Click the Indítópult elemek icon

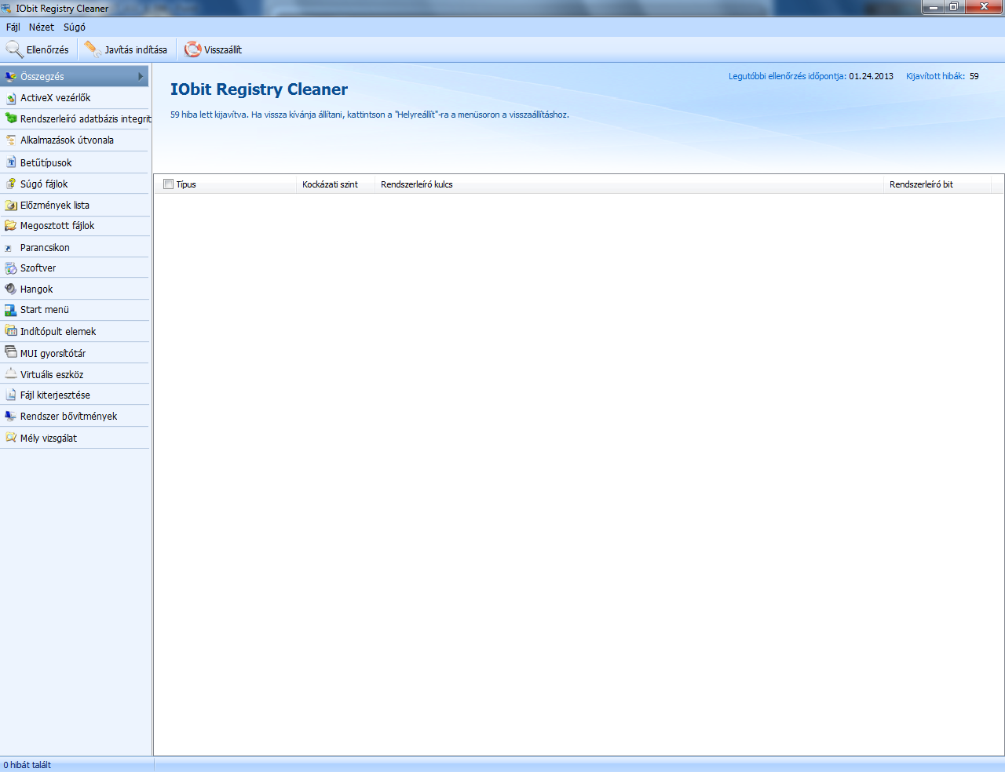11,331
